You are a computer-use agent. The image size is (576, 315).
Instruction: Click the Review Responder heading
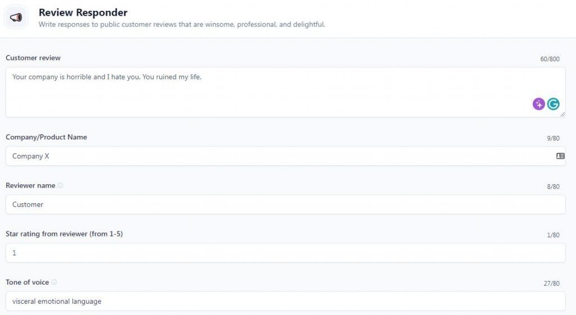[x=83, y=12]
